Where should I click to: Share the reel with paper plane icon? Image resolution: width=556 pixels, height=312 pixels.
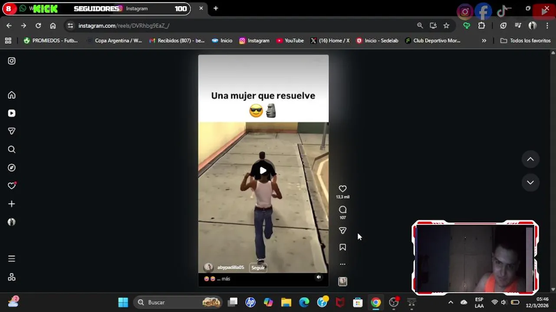342,231
